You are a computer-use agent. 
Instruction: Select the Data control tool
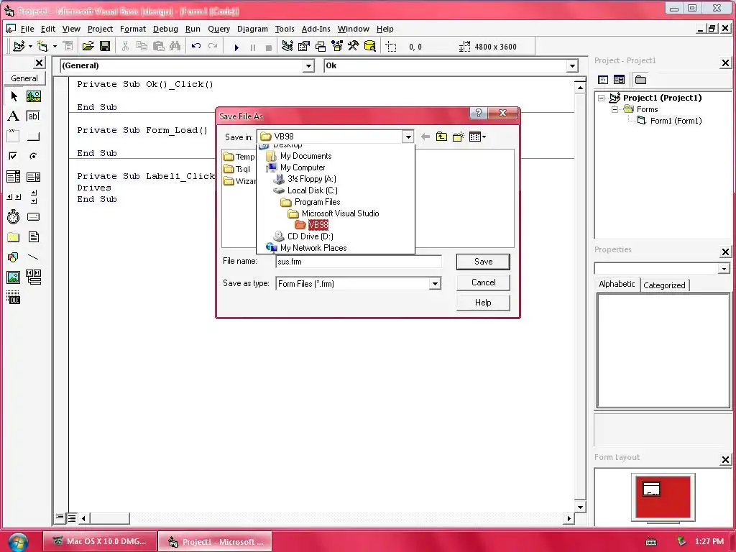pyautogui.click(x=33, y=277)
